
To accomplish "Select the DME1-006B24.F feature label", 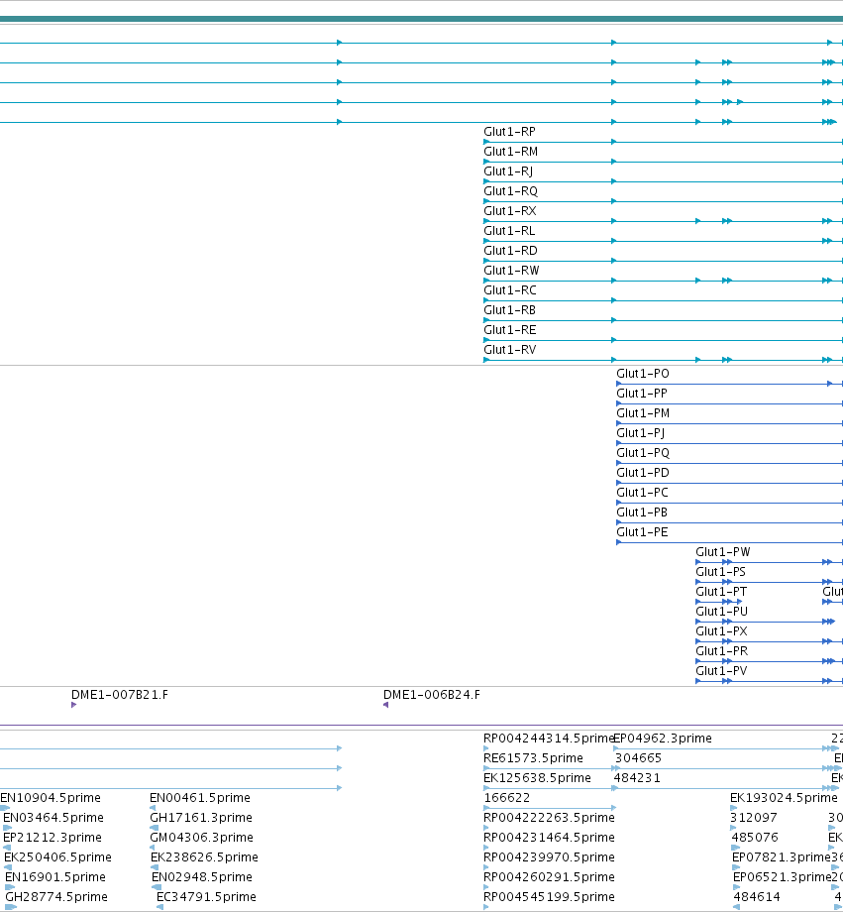I will [432, 695].
